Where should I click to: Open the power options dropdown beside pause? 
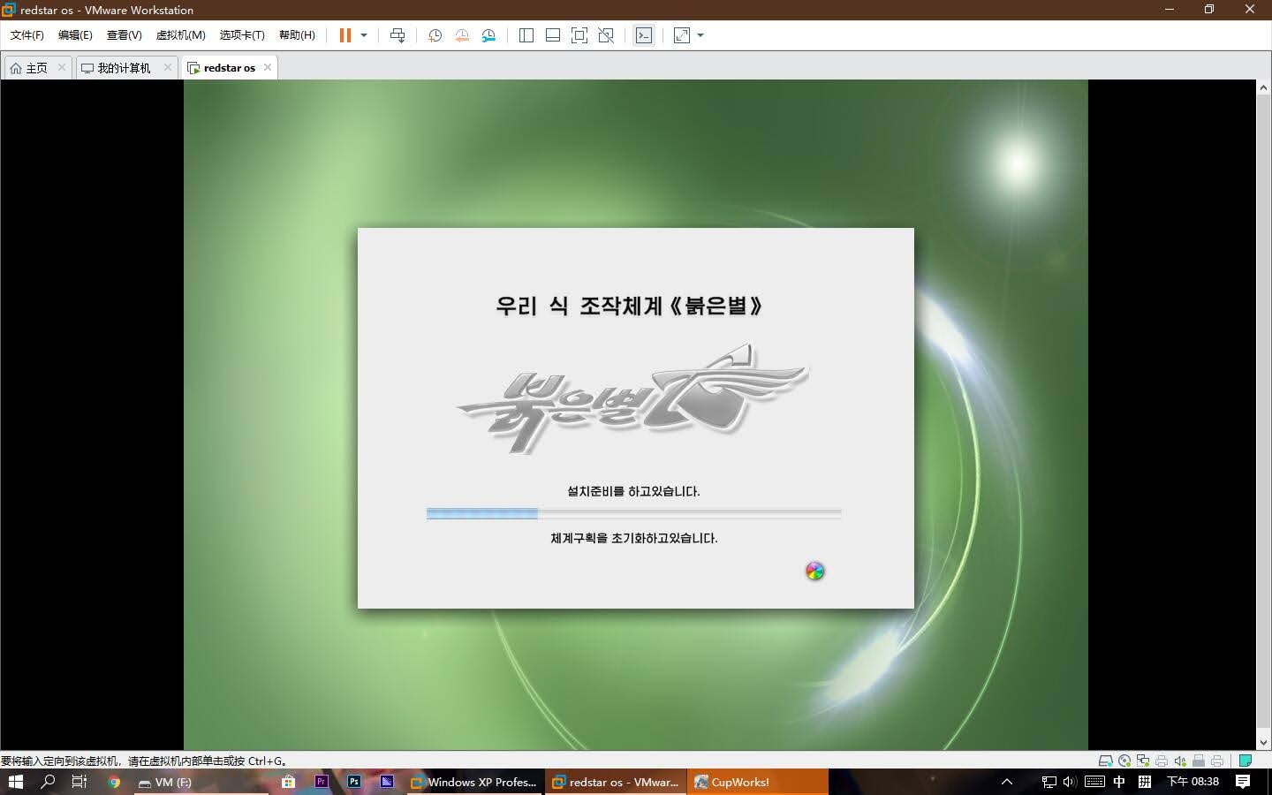tap(364, 35)
